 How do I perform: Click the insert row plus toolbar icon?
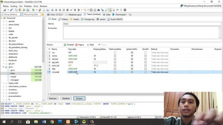[x=63, y=10]
